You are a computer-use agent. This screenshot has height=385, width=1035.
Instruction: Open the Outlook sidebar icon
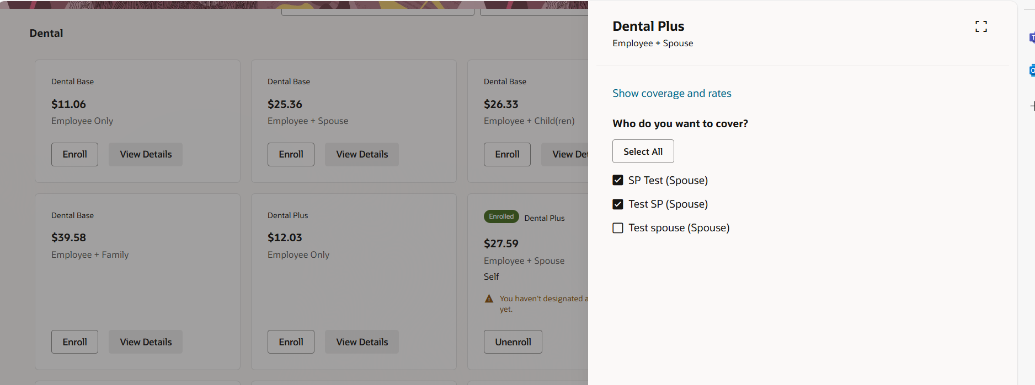[1031, 71]
